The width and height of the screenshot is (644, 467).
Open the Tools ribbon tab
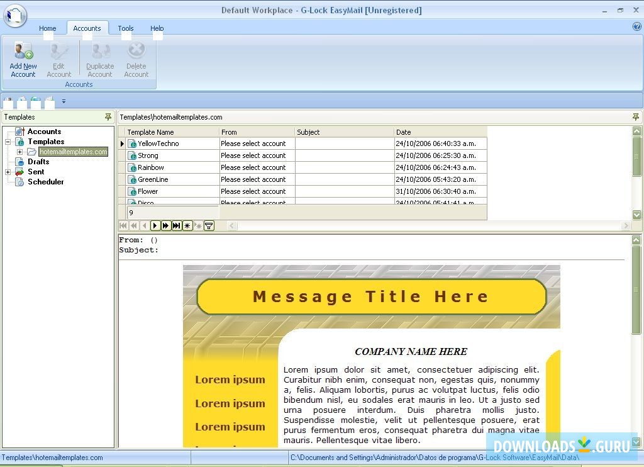pyautogui.click(x=125, y=28)
